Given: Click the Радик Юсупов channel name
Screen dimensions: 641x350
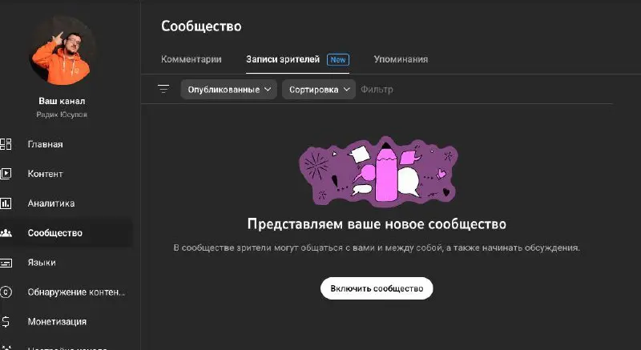Looking at the screenshot, I should (62, 115).
